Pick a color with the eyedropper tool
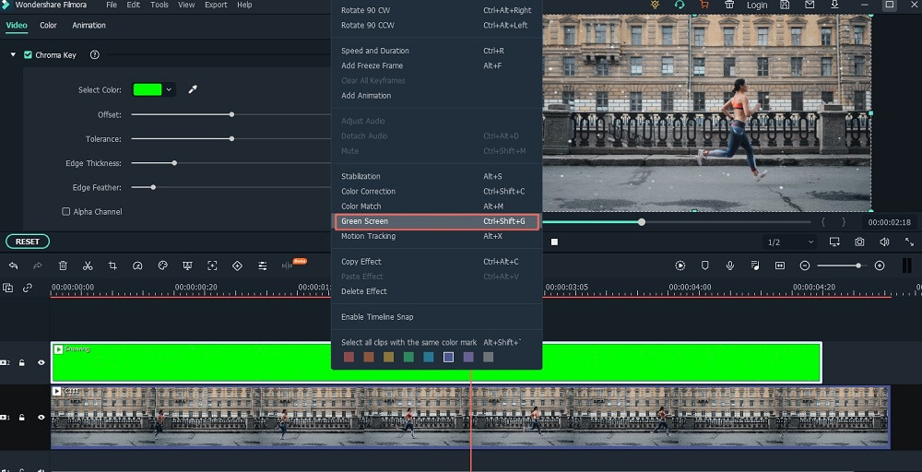Screen dimensions: 922x472 tap(194, 89)
